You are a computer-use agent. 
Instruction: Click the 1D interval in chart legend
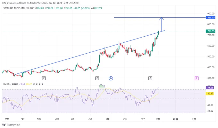point(27,8)
